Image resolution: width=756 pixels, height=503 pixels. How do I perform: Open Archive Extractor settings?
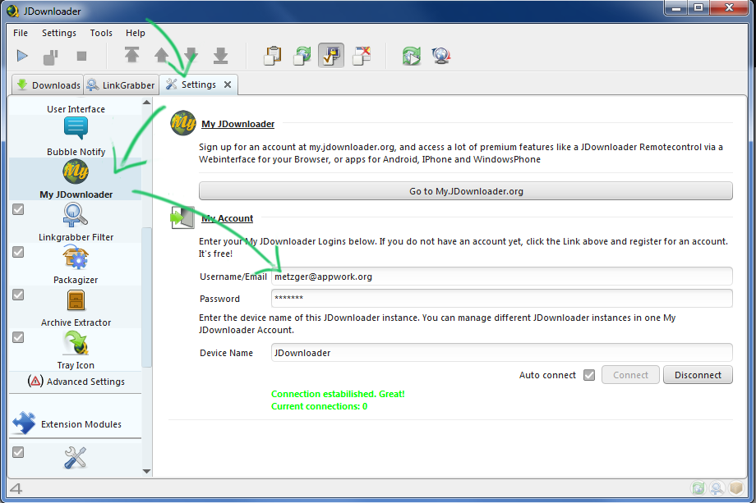click(76, 308)
